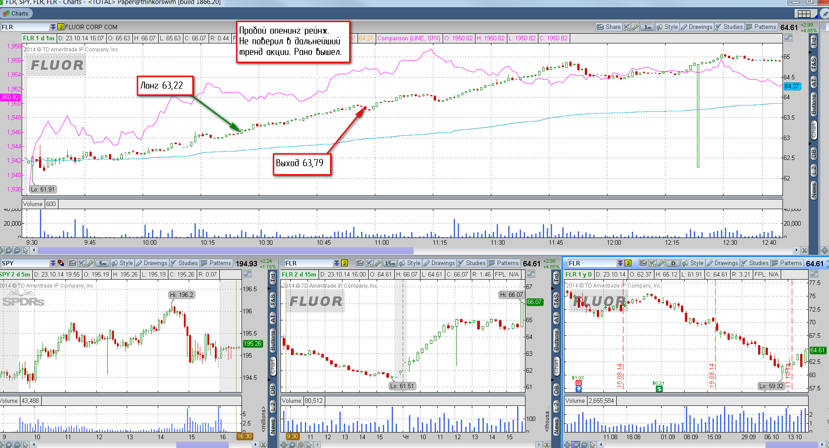This screenshot has width=829, height=448.
Task: Open multicolor symbol link selector on SPY chart
Action: point(61,263)
